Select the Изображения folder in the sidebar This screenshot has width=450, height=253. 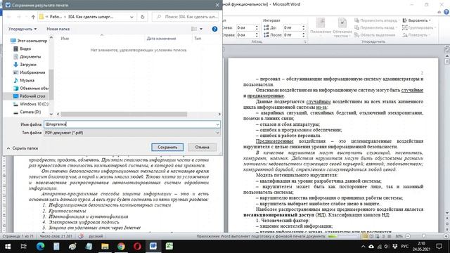(30, 72)
